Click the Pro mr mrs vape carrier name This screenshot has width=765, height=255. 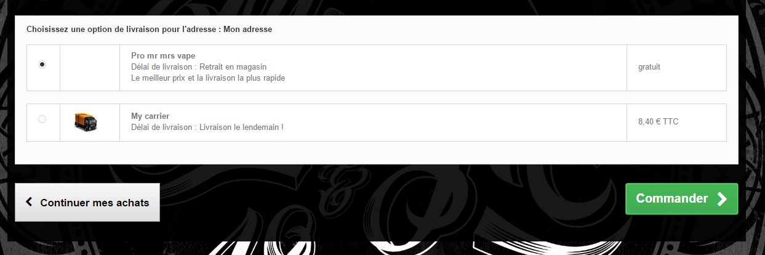[163, 55]
